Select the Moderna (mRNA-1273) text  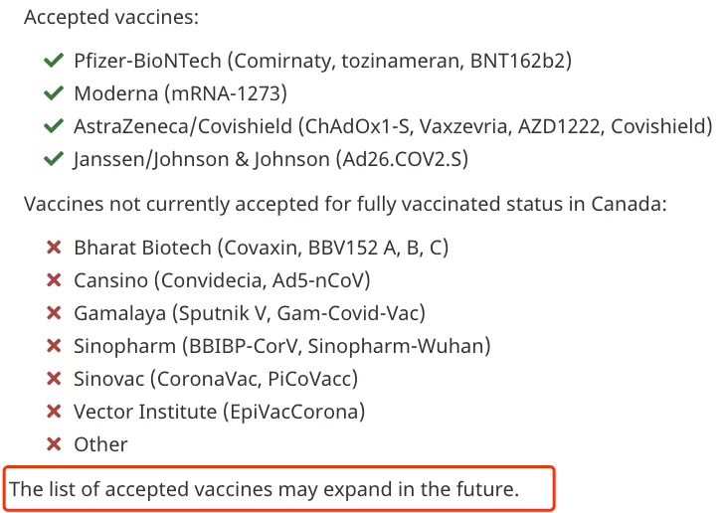pyautogui.click(x=181, y=93)
